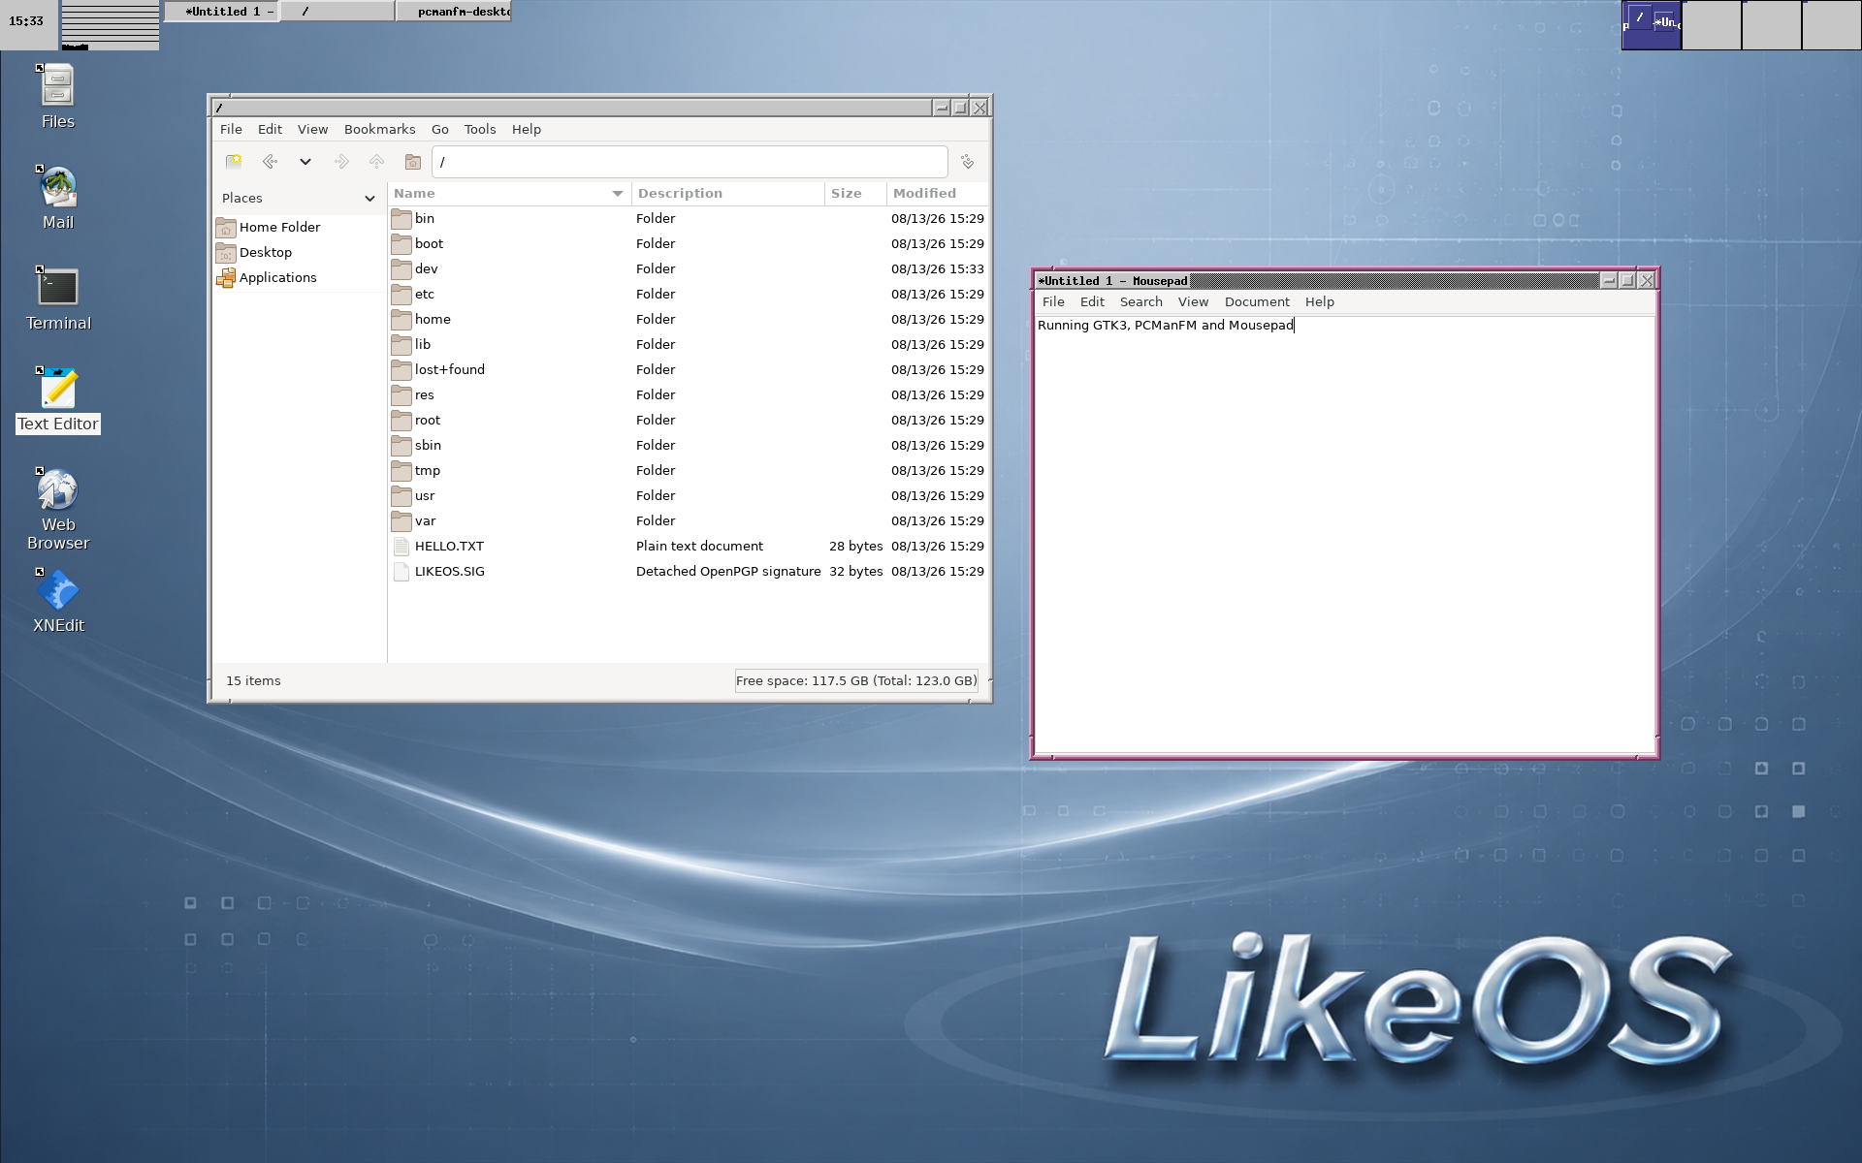Open the Terminal desktop icon
Screen dimensions: 1862x1163
coord(58,298)
